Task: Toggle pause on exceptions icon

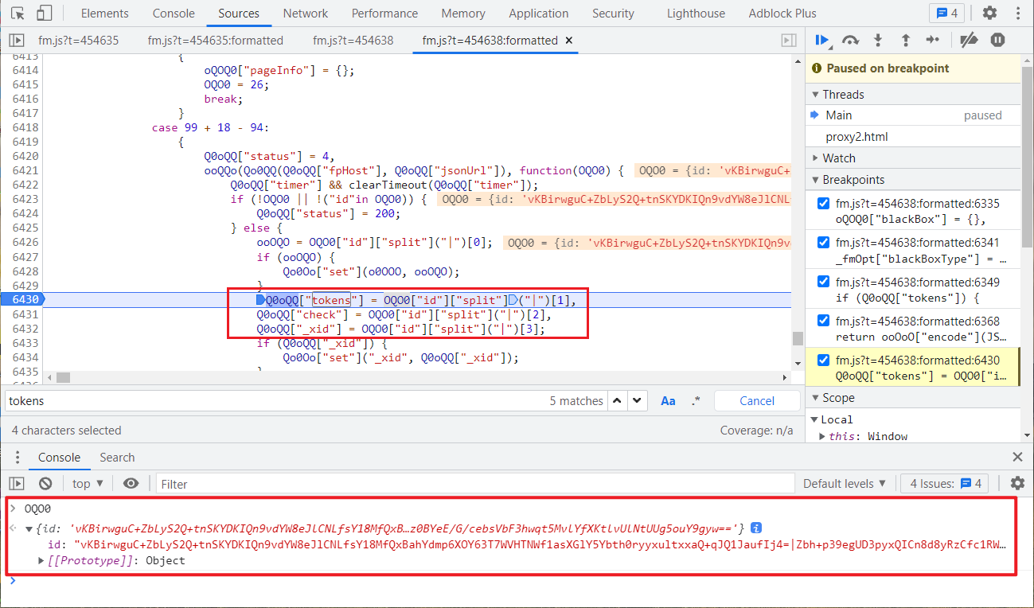Action: 997,40
